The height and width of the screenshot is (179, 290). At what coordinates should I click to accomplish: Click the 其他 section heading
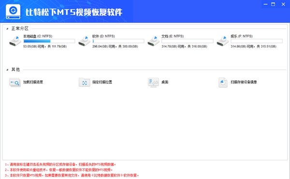click(15, 70)
